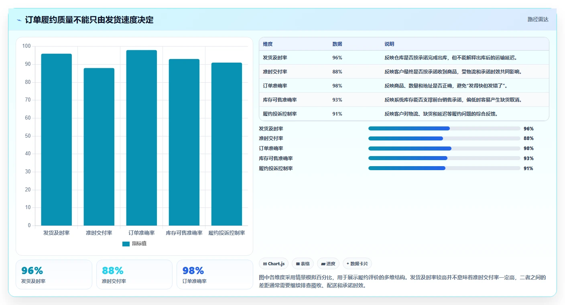Click the 93% cell in table

pos(337,100)
